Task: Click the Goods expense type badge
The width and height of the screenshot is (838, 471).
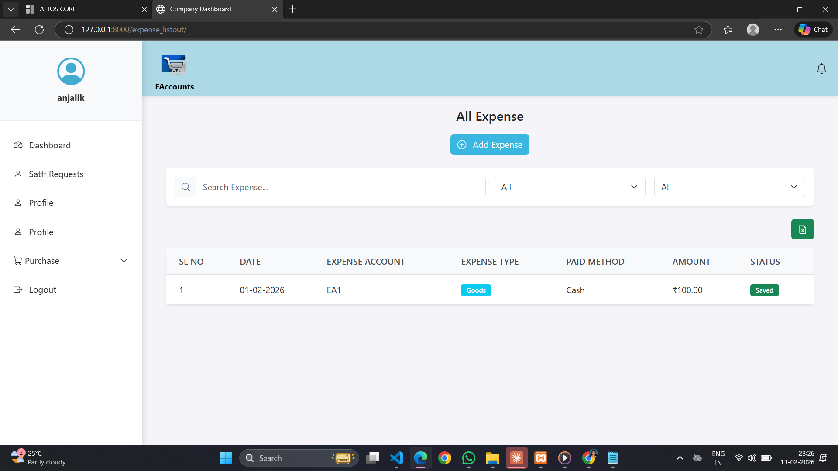Action: click(475, 290)
